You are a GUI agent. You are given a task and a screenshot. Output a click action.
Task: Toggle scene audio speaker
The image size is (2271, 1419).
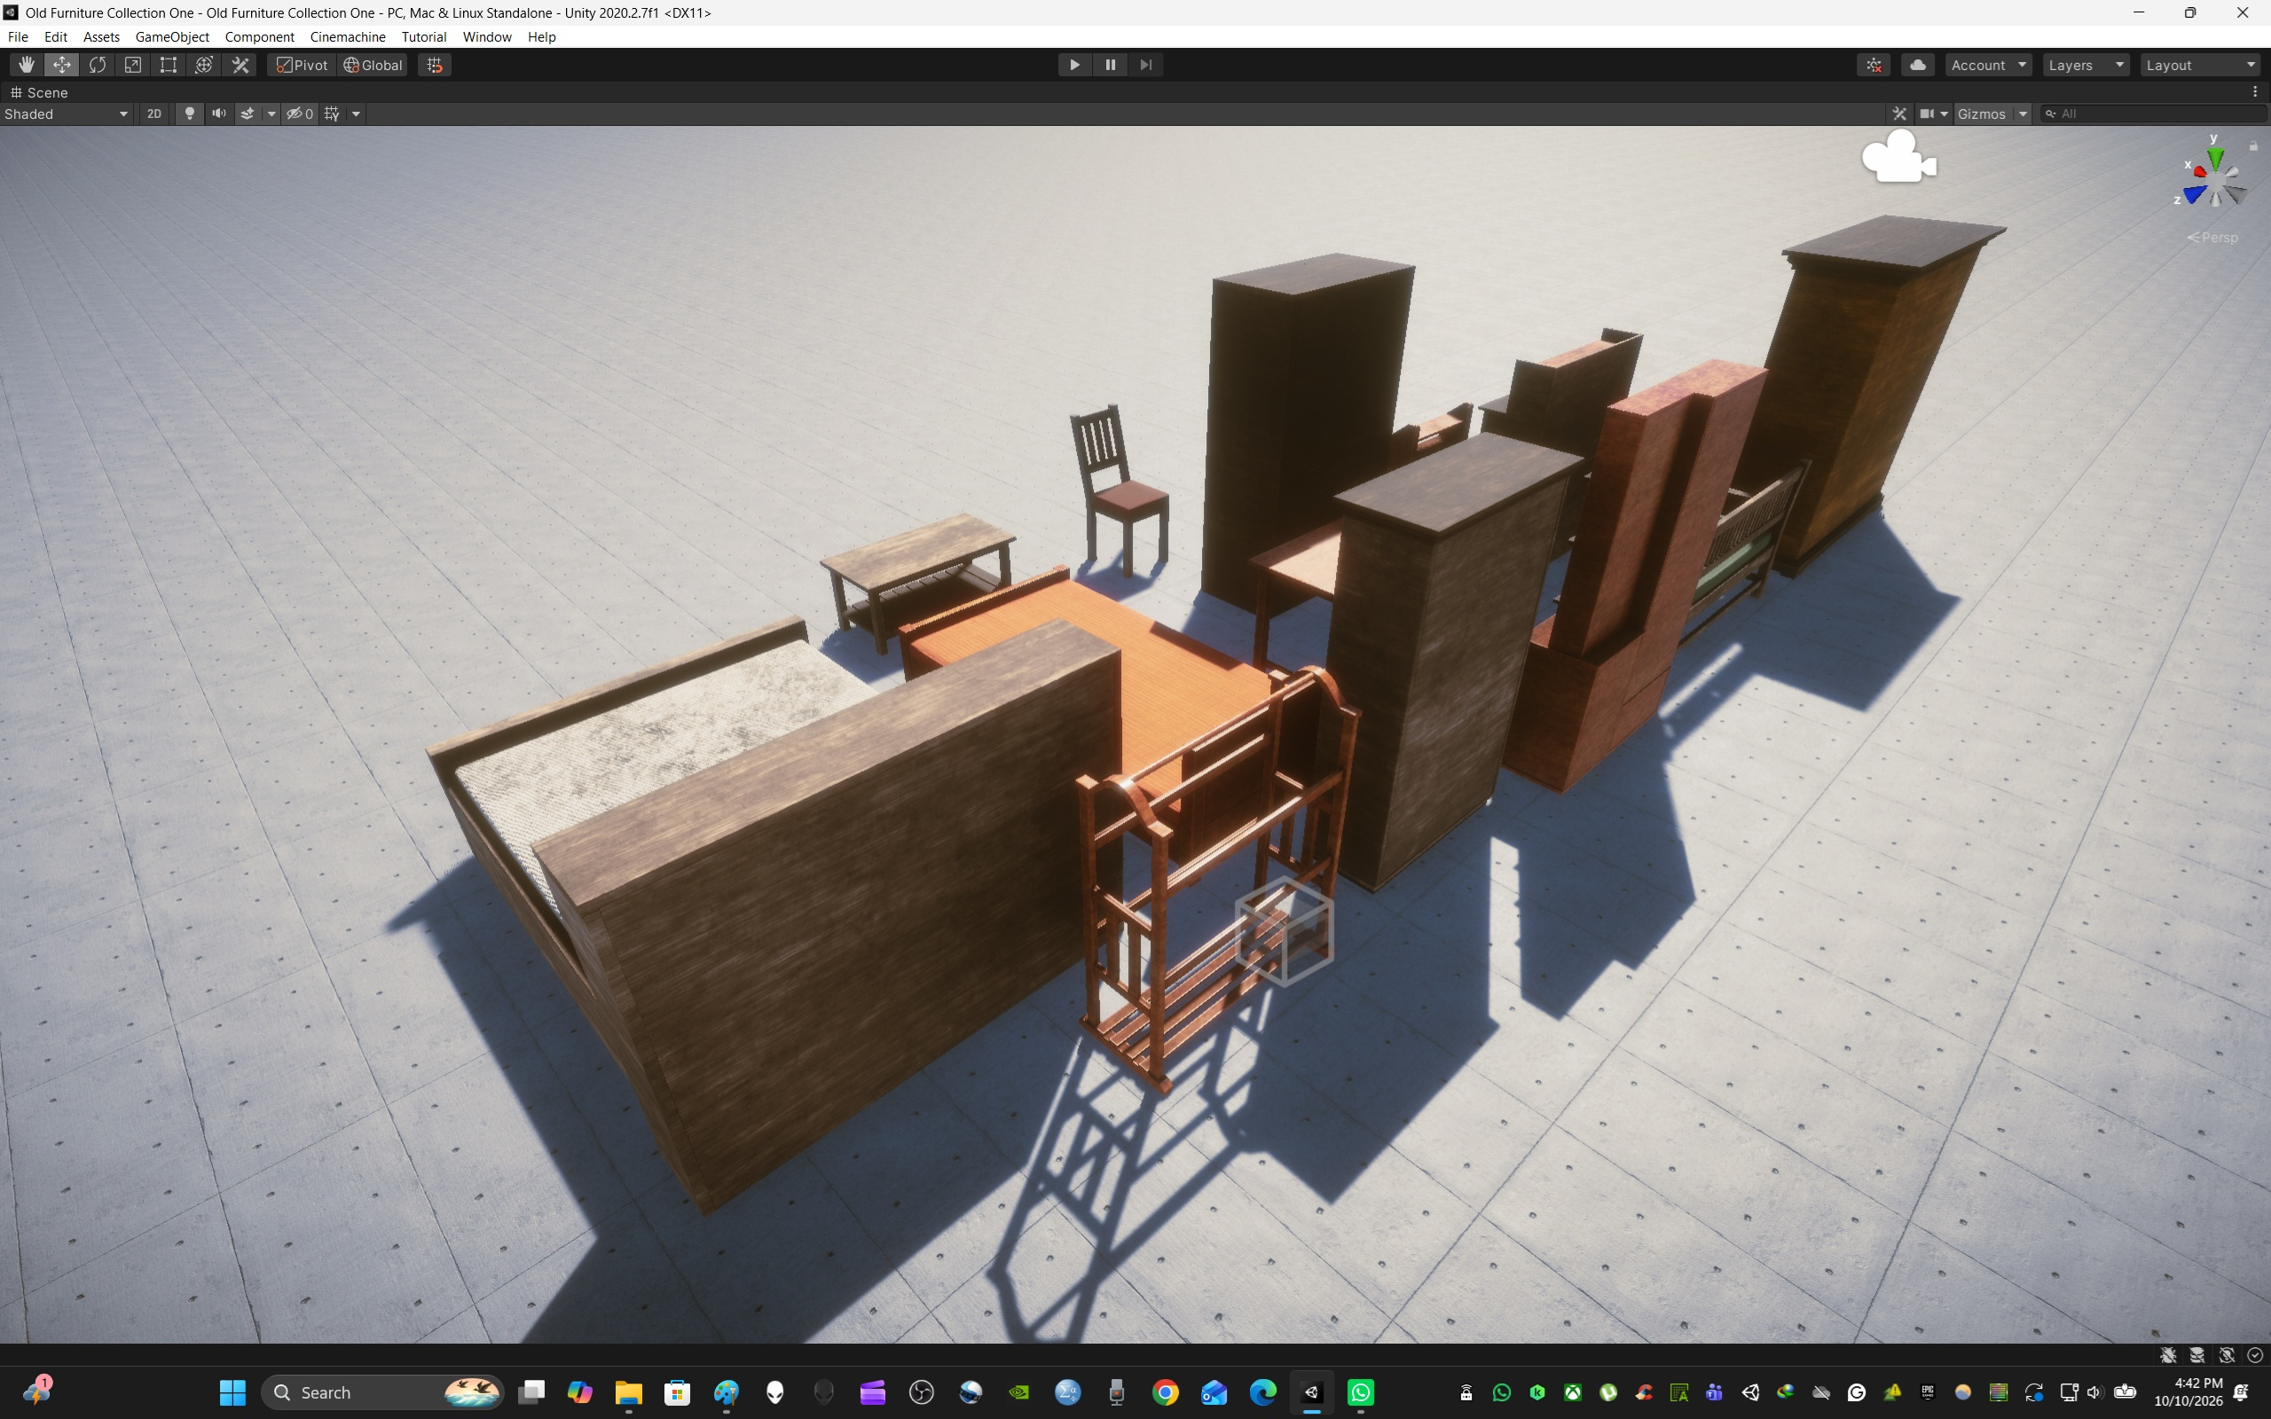(x=218, y=114)
